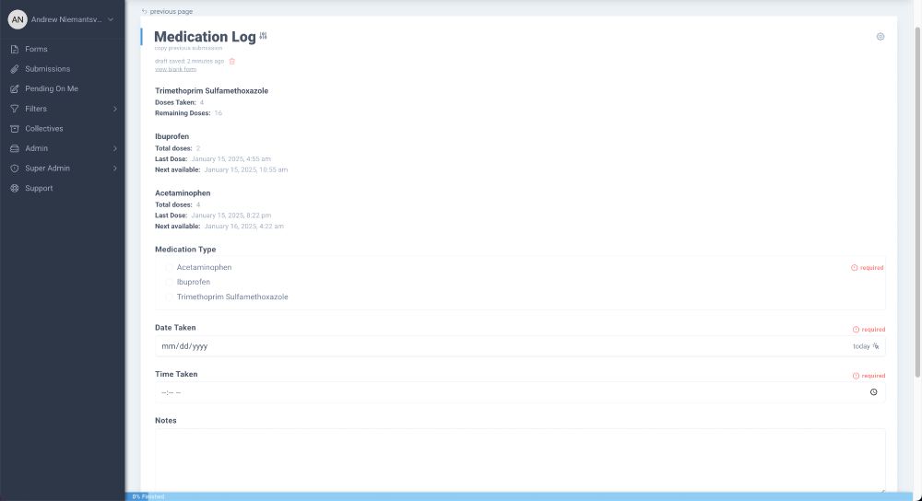This screenshot has height=501, width=922.
Task: Click the Filters funnel icon
Action: (x=15, y=109)
